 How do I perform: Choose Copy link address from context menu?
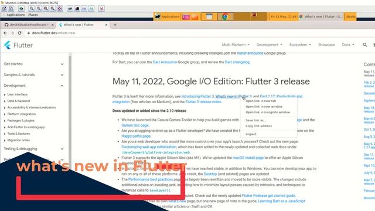click(268, 126)
